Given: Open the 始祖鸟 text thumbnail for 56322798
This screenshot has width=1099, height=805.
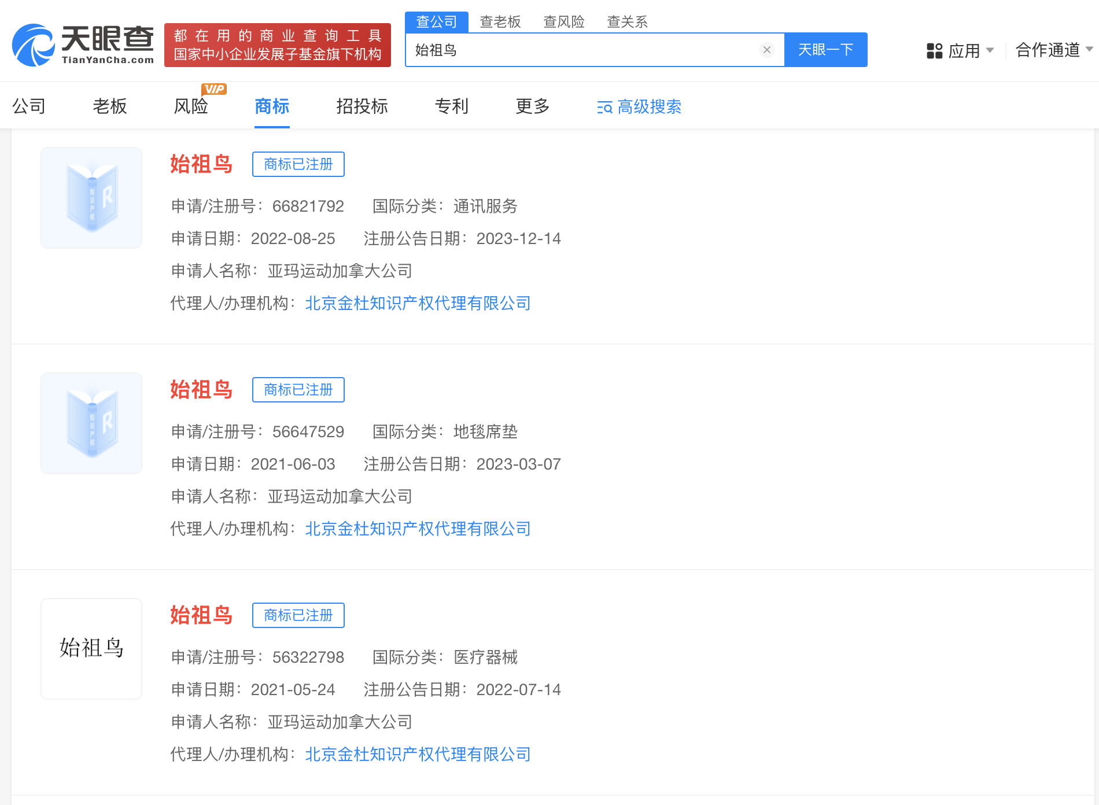Looking at the screenshot, I should (91, 649).
